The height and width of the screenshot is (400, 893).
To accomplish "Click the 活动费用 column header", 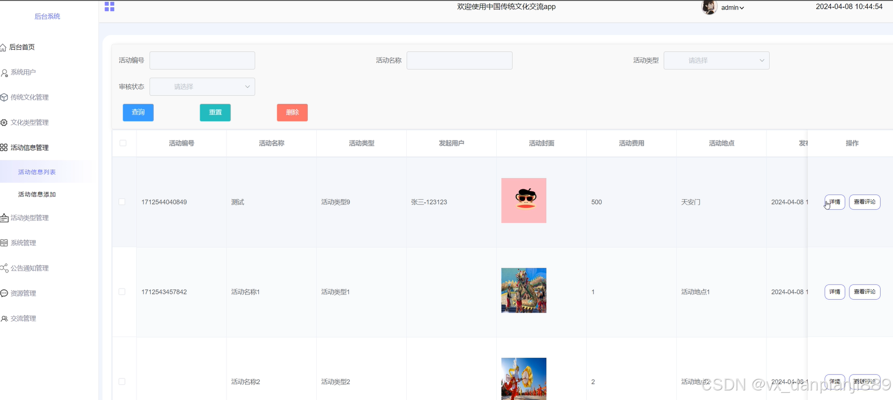I will 631,143.
